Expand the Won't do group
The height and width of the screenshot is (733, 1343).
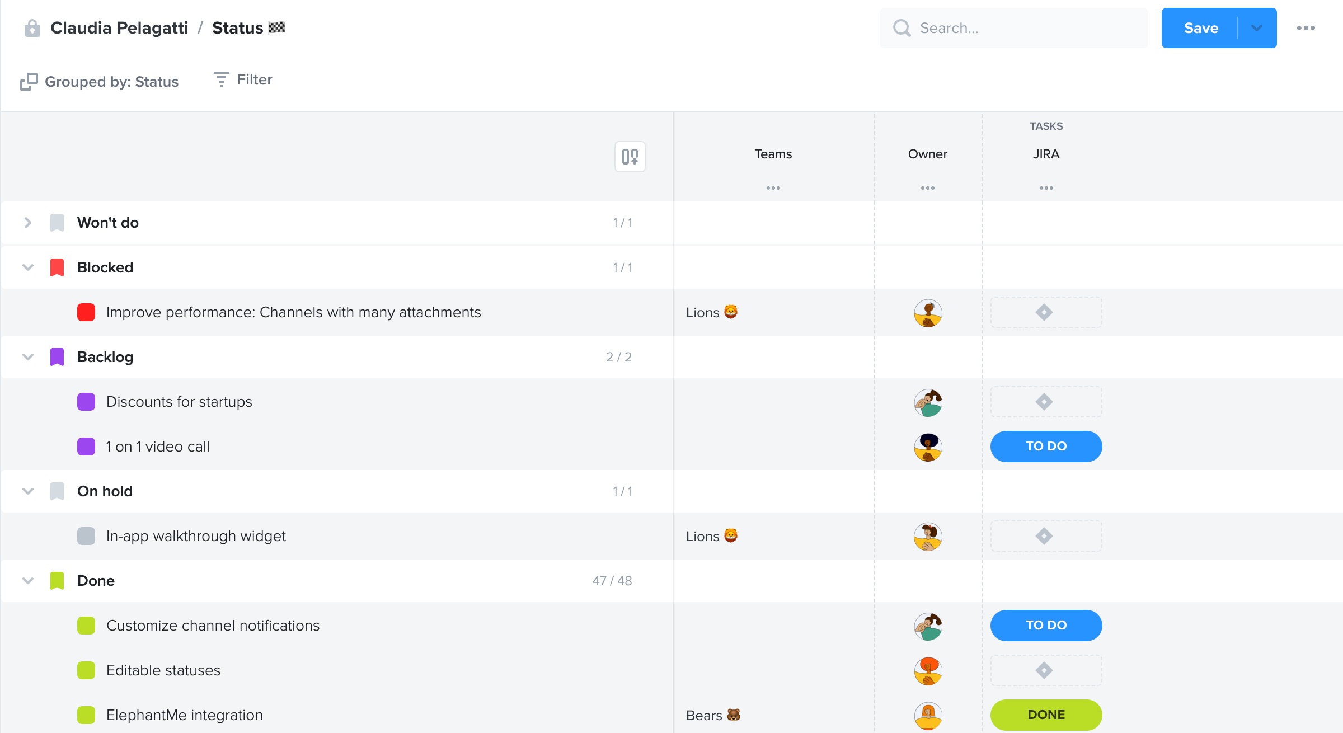click(x=28, y=223)
